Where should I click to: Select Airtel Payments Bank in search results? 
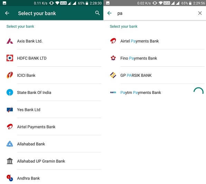[x=154, y=41]
